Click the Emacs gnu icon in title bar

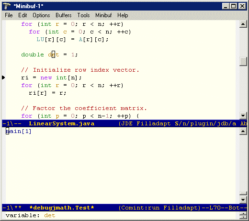[x=7, y=6]
